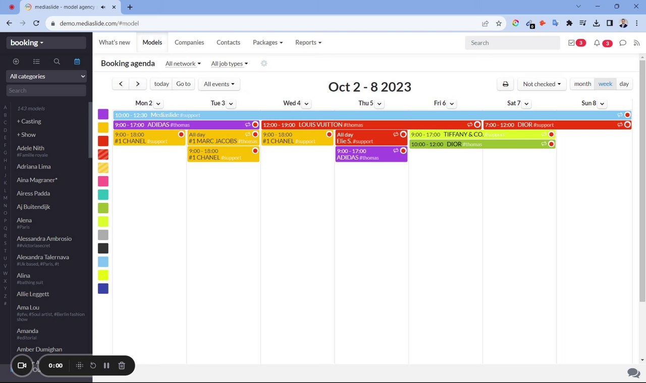
Task: Expand the Thu 5 day dropdown
Action: 380,103
